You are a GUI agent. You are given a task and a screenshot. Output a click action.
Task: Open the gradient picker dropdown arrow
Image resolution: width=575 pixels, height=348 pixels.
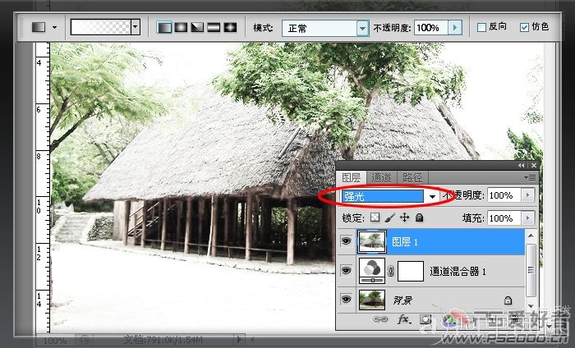coord(136,27)
